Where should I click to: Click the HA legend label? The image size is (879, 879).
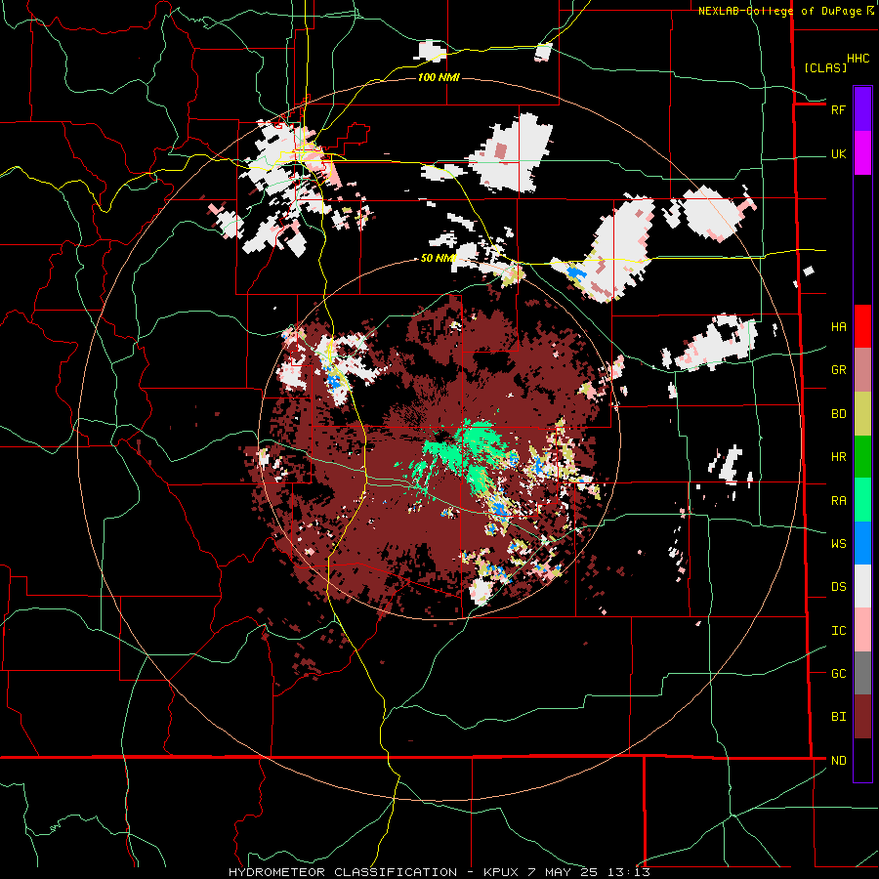pyautogui.click(x=838, y=326)
